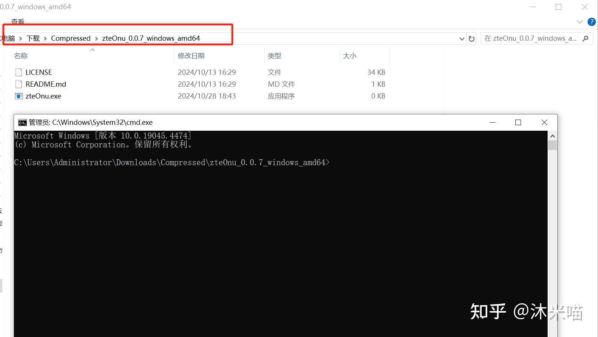Screen dimensions: 598x337
Task: Open the 下载 folder from the breadcrumb
Action: (x=34, y=38)
